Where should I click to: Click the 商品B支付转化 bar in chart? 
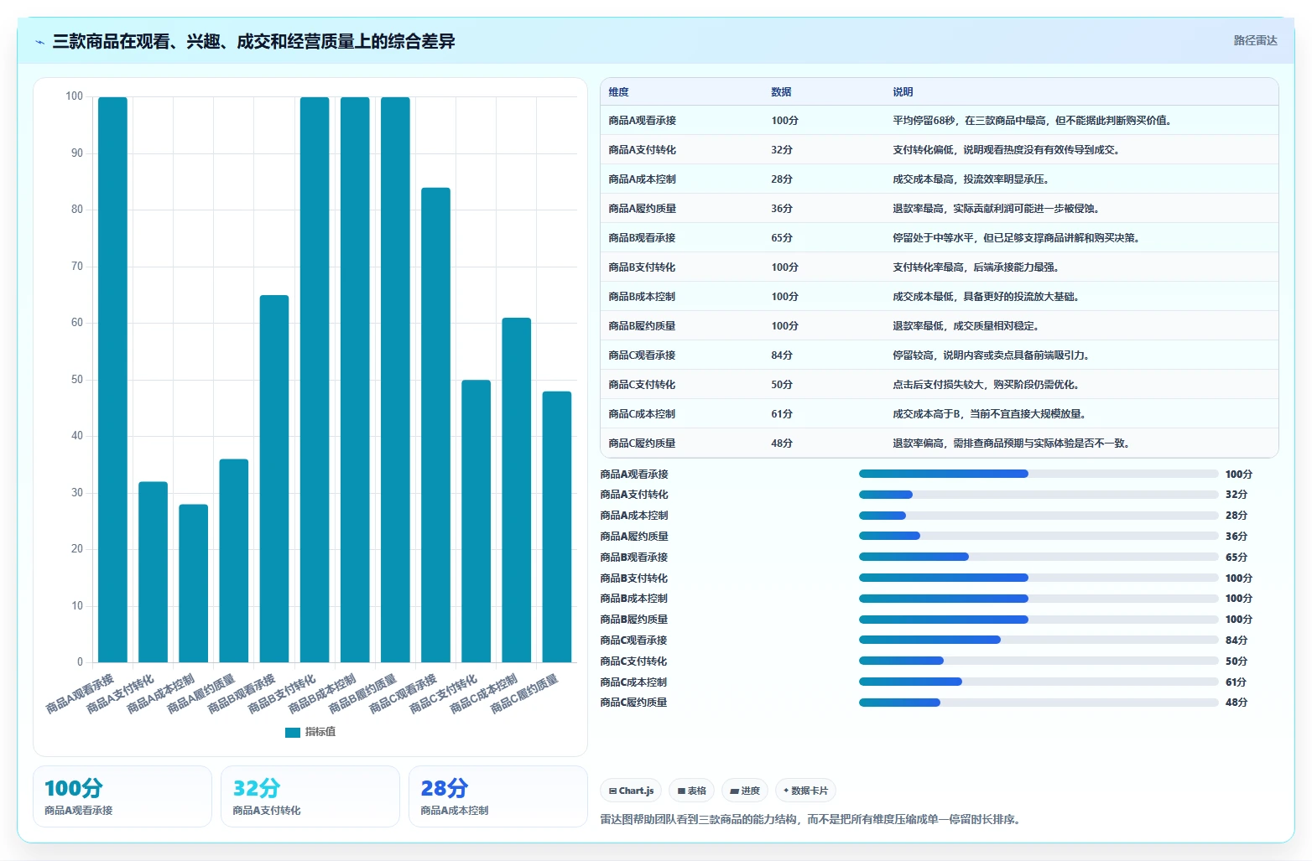[315, 380]
